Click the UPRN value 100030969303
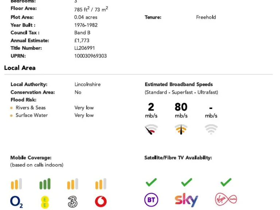This screenshot has height=210, width=280. point(90,56)
